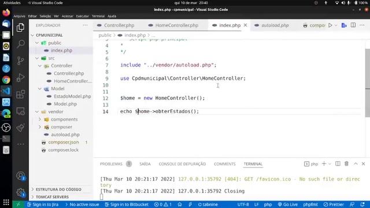
Task: Collapse the Controller folder
Action: click(40, 66)
